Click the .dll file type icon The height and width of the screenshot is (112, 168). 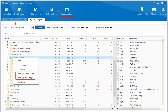tap(118, 42)
